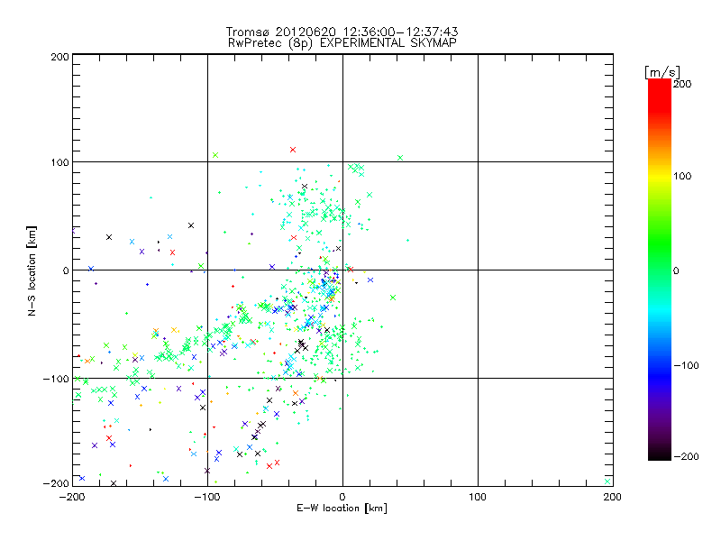Click the y-axis tick label '200'

point(59,57)
